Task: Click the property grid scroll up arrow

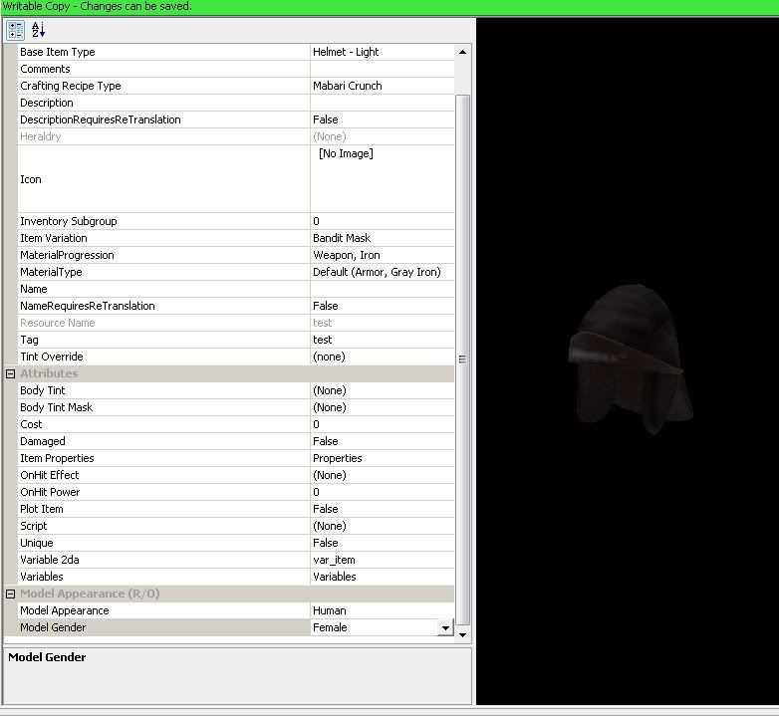Action: (x=462, y=52)
